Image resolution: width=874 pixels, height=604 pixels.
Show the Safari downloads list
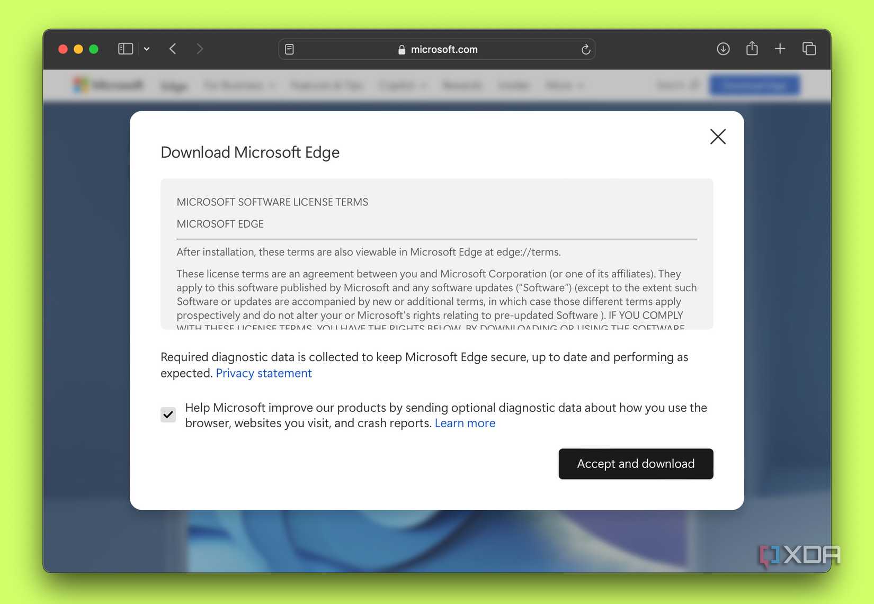click(723, 49)
